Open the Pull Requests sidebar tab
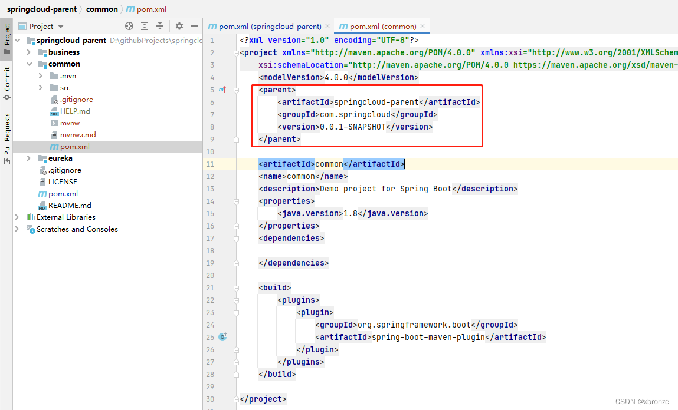This screenshot has width=678, height=410. tap(6, 138)
